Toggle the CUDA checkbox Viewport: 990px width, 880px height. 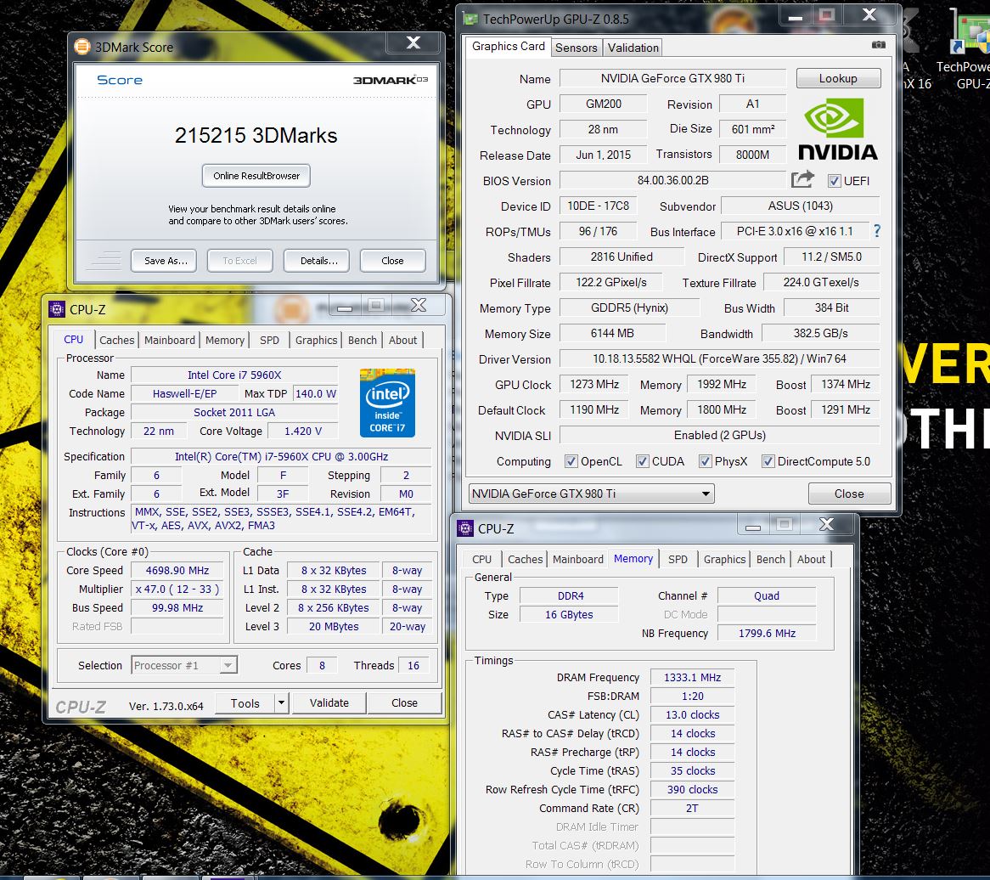pos(642,461)
